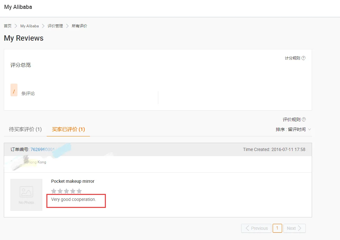Click the orange slash score badge
The width and height of the screenshot is (340, 240).
14,90
